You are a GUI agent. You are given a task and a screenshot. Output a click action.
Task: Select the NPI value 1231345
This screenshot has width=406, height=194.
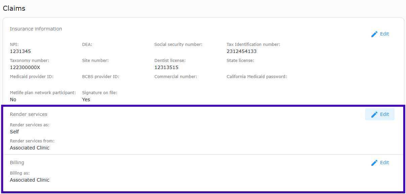[20, 51]
